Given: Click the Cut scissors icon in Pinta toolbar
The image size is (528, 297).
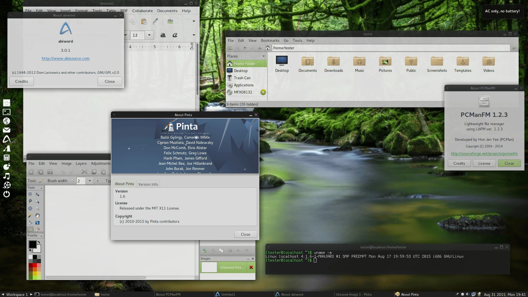Looking at the screenshot, I should [x=84, y=172].
